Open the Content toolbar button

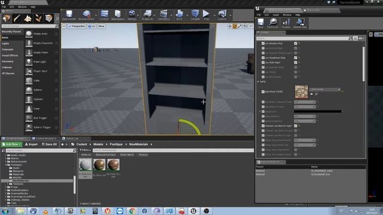click(x=104, y=15)
